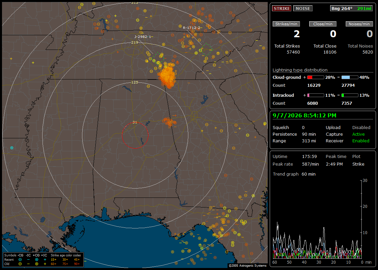Click the cyan recent +CG strike on map
The width and height of the screenshot is (378, 270).
[12, 148]
